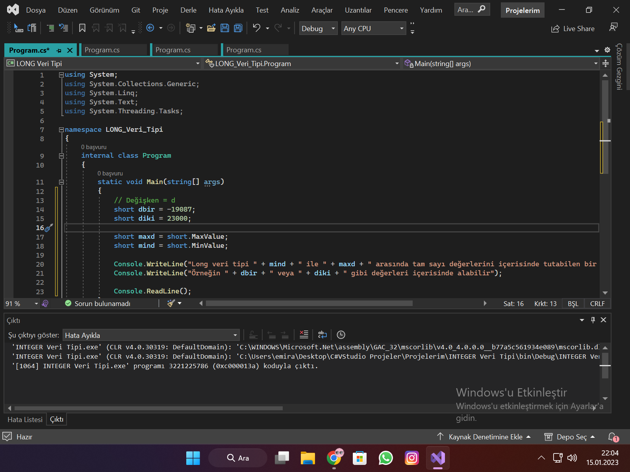Collapse the namespace LONG_Veri_Tipi block

click(61, 129)
